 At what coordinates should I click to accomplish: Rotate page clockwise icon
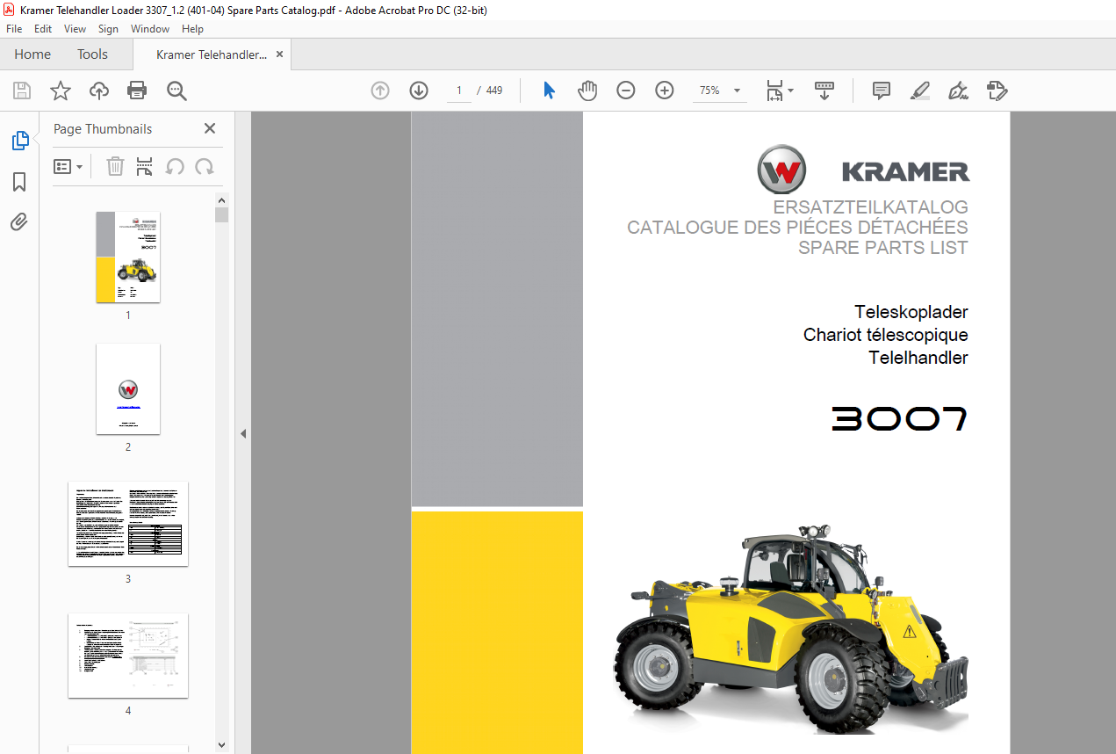205,166
